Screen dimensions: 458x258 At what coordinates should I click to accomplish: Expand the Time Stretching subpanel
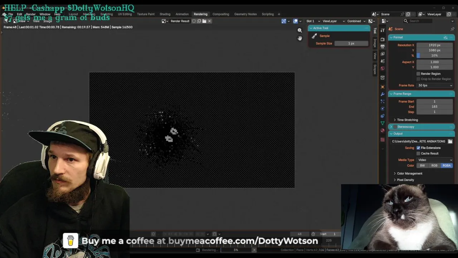pos(407,120)
